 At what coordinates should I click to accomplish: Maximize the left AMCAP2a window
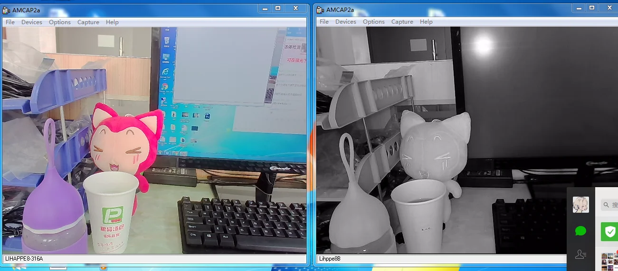click(278, 9)
